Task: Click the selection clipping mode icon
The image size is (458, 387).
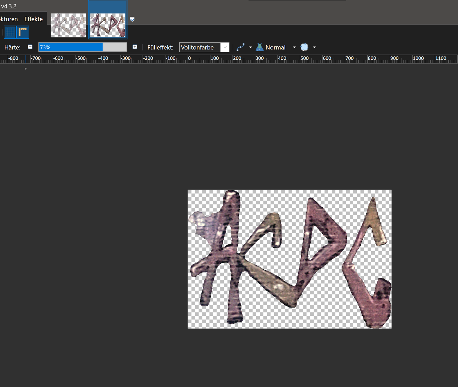Action: tap(304, 47)
